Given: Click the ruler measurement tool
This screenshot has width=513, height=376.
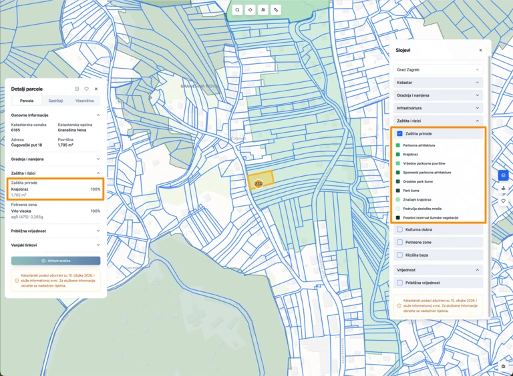Looking at the screenshot, I should point(276,10).
